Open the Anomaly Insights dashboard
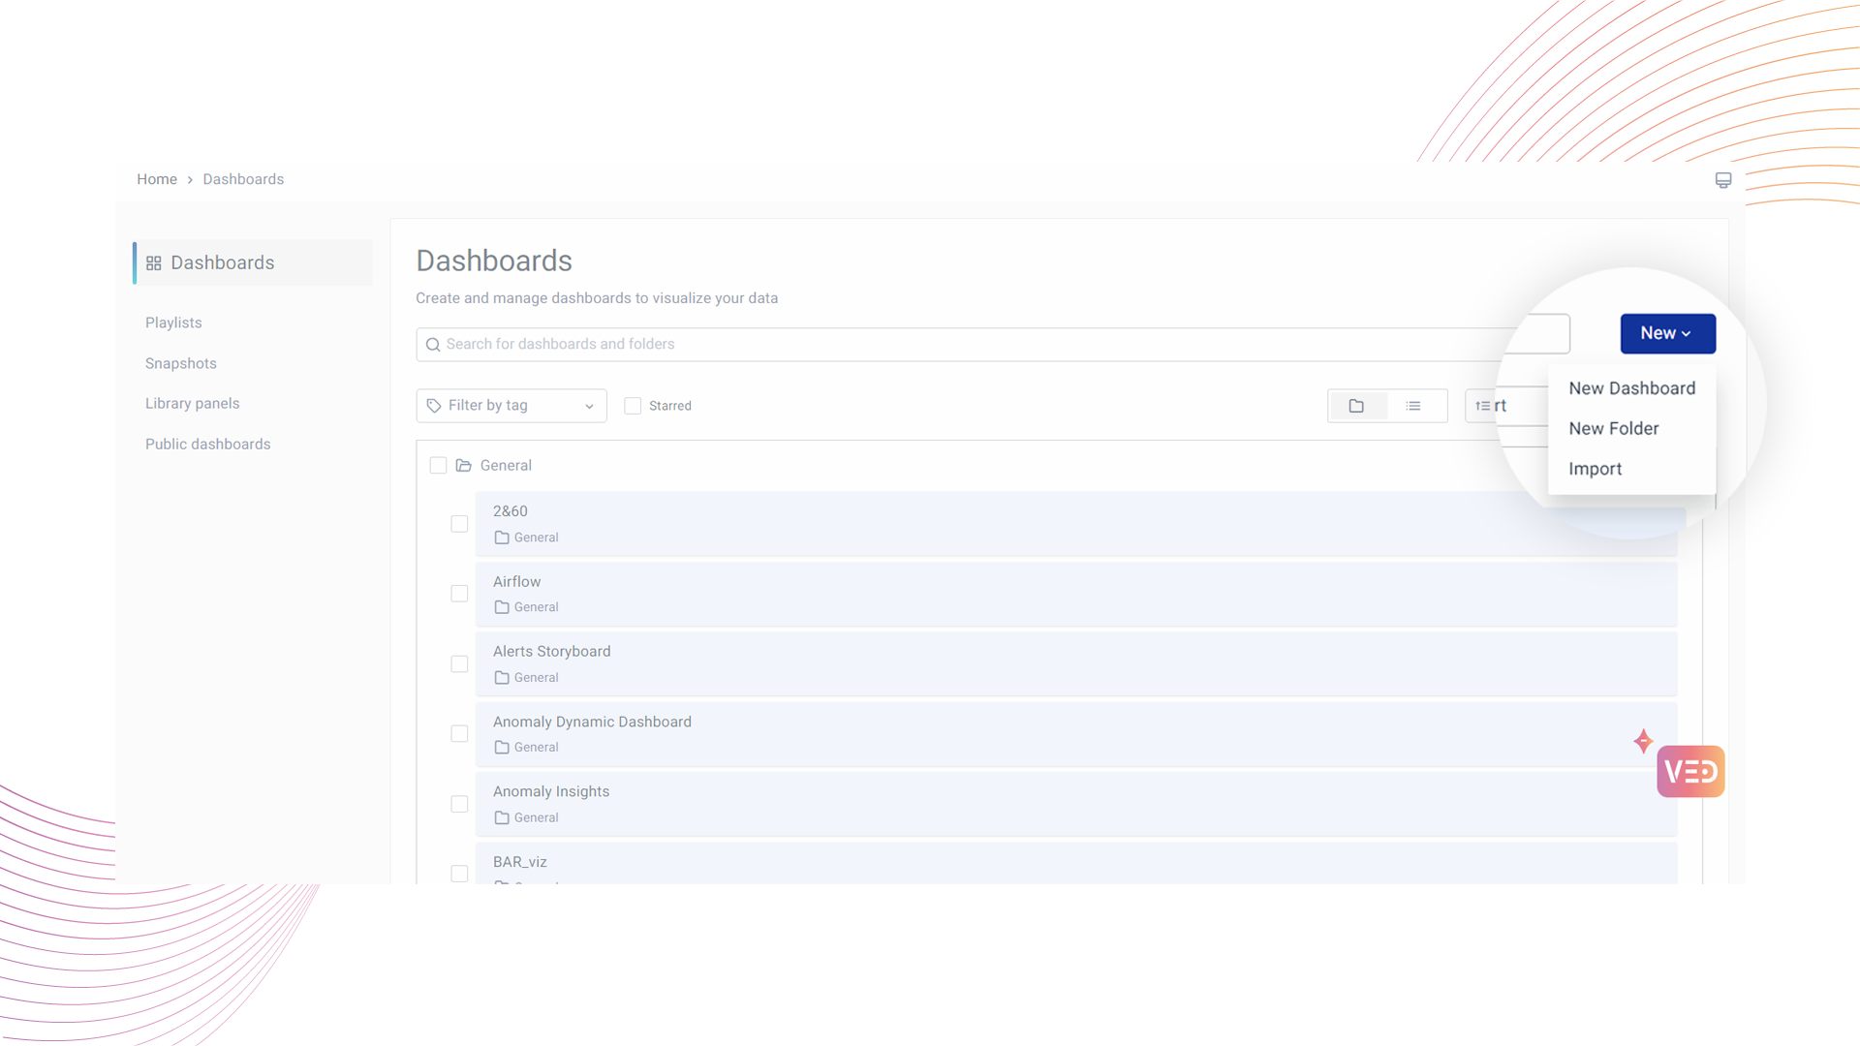This screenshot has height=1046, width=1860. (x=551, y=791)
